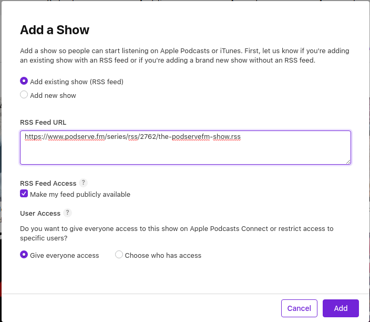Click the RSS Feed Access heading text
This screenshot has height=322, width=370.
point(48,183)
